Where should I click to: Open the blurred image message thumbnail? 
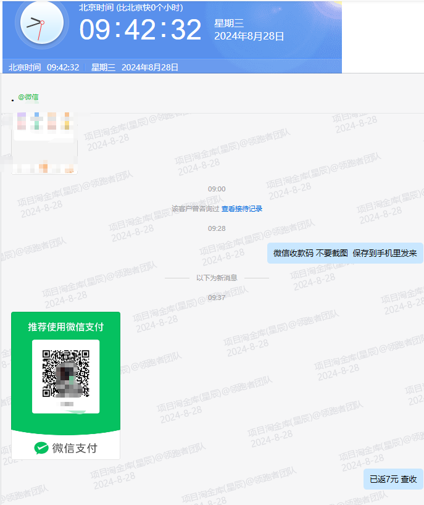(44, 141)
